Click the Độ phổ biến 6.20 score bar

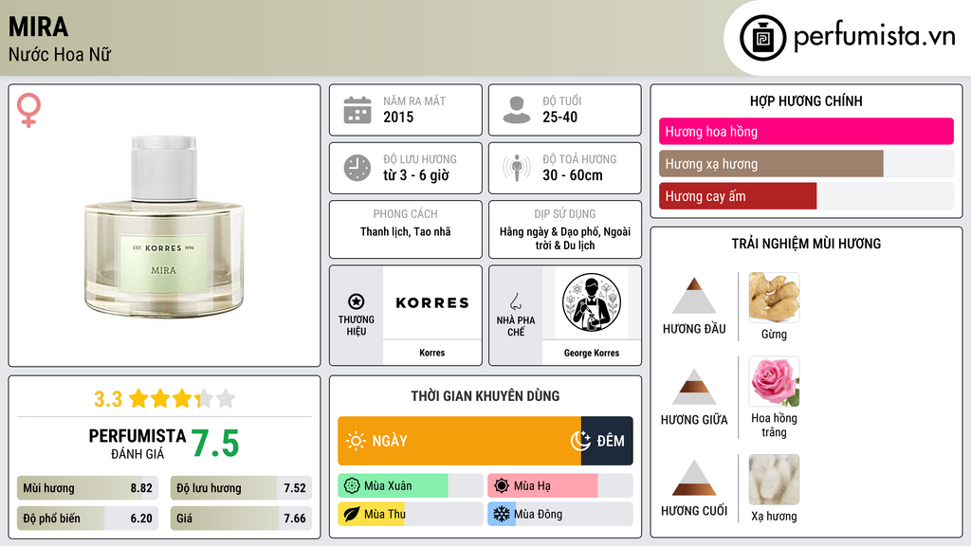pos(88,519)
